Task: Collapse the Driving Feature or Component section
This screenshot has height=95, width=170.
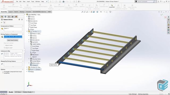Action: pos(23,34)
